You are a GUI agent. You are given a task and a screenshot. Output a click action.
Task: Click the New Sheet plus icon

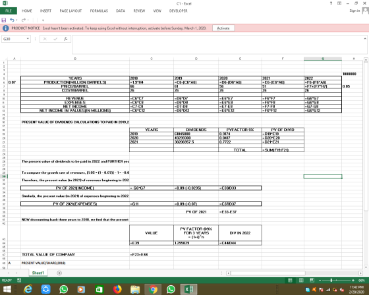point(59,273)
